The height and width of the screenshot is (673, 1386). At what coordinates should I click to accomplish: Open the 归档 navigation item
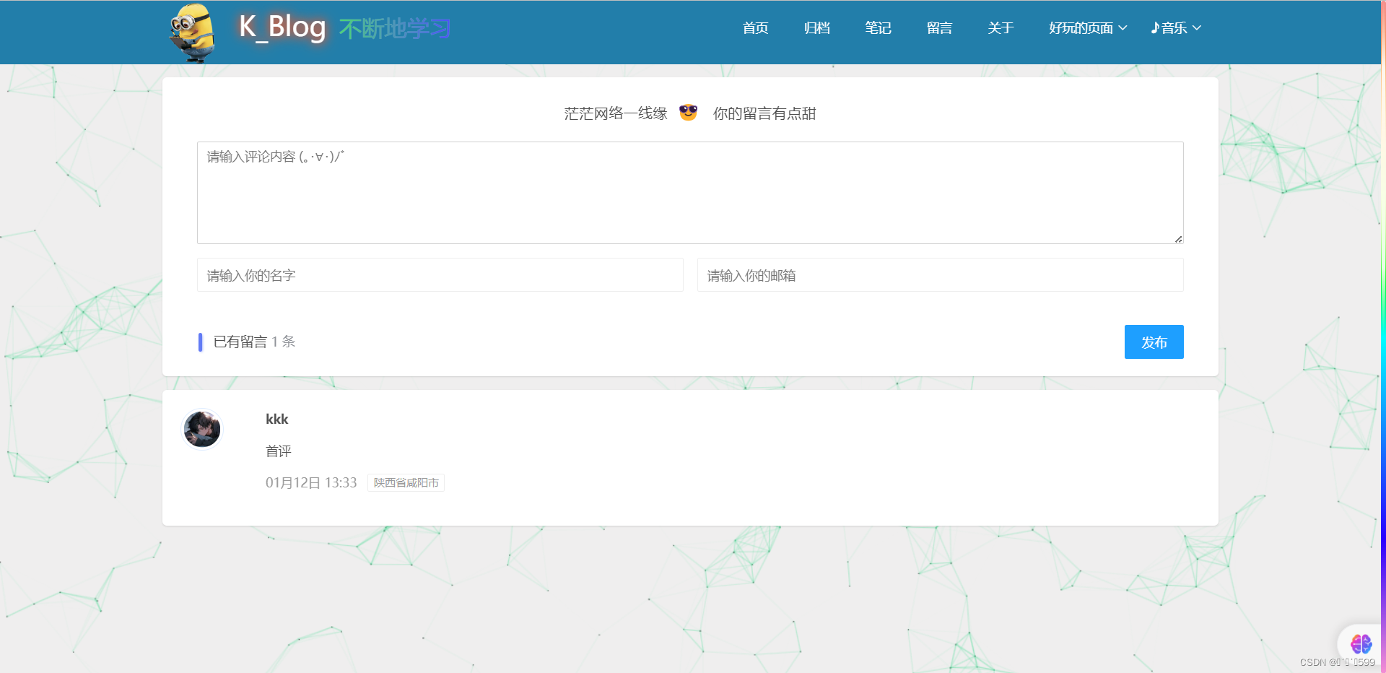(816, 28)
